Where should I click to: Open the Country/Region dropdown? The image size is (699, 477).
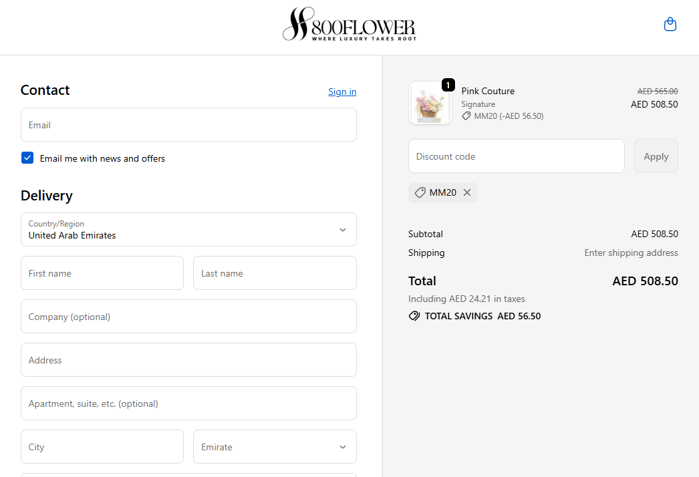(188, 230)
